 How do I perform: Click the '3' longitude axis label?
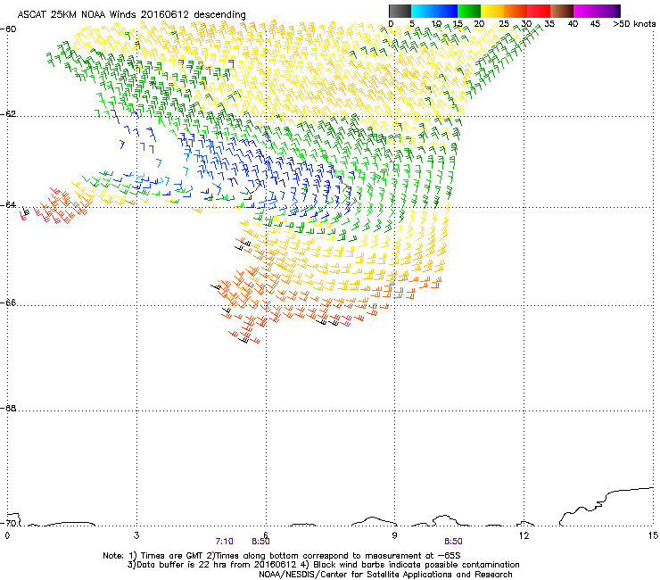(136, 535)
